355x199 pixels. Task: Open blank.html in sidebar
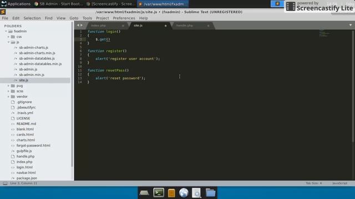pos(25,129)
